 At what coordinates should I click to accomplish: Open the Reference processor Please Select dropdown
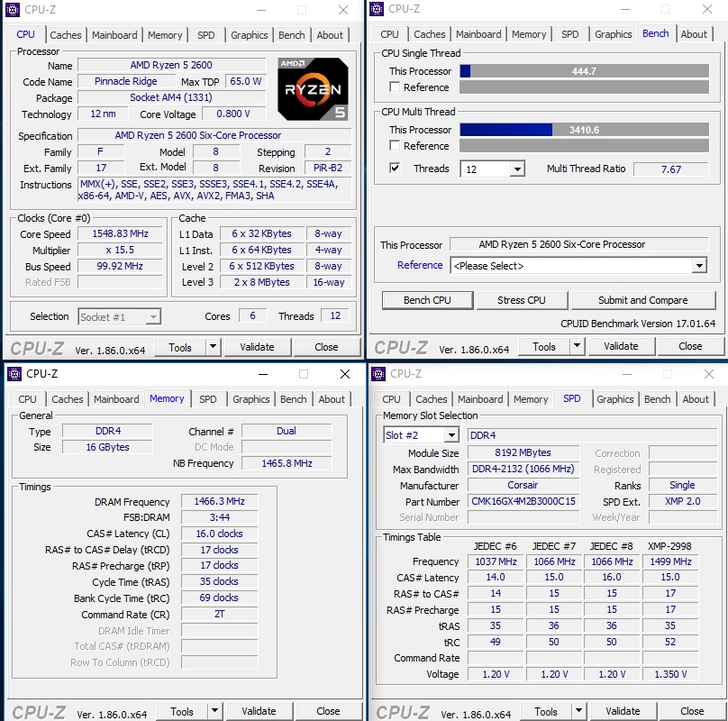(699, 266)
